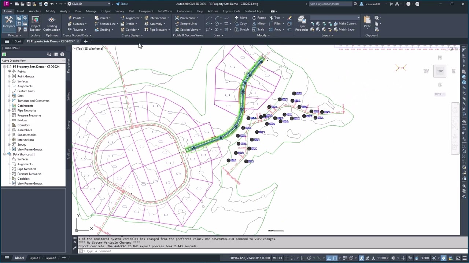The image size is (469, 263).
Task: Switch to Layout1 tab
Action: click(34, 258)
